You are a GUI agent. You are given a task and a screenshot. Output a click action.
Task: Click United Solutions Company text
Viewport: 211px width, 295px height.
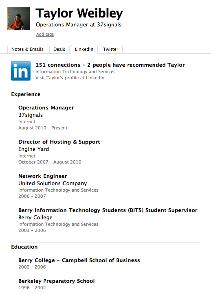(53, 183)
